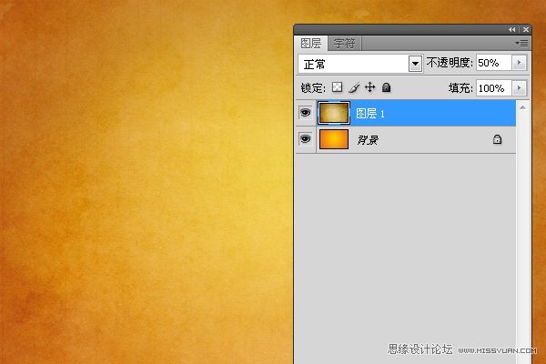Expand the 不透明度 opacity slider arrow

(520, 64)
